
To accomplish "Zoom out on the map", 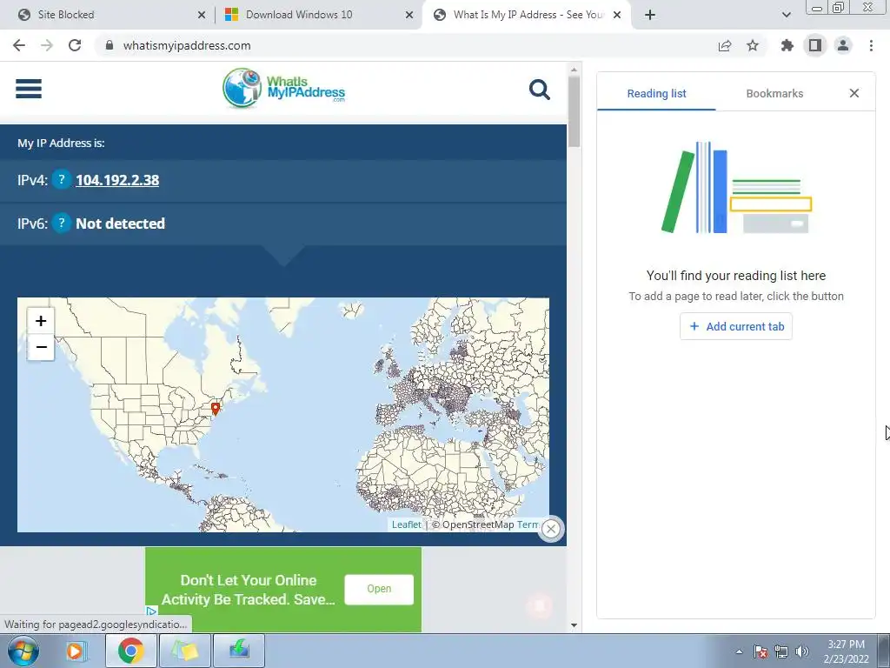I will [41, 347].
